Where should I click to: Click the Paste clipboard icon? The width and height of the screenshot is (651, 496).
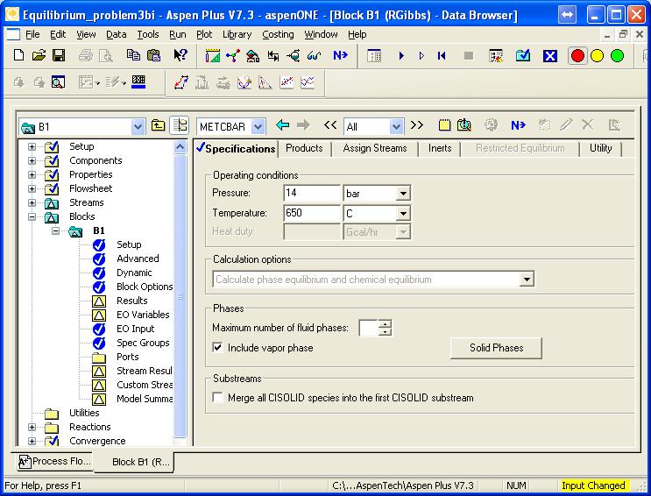point(153,55)
